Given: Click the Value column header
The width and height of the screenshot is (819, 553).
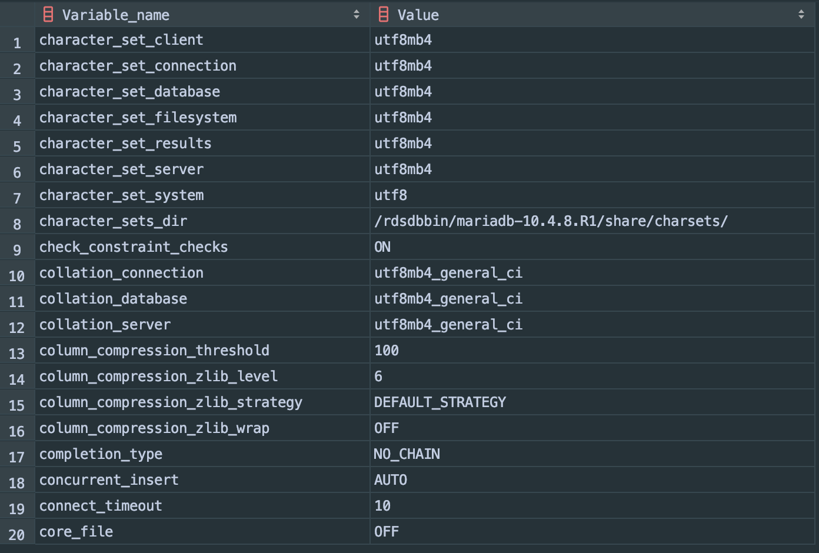Looking at the screenshot, I should pyautogui.click(x=592, y=15).
